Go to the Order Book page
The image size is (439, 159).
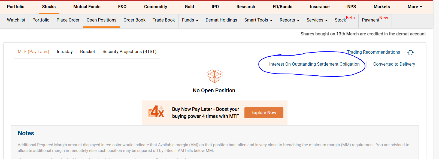[x=134, y=20]
